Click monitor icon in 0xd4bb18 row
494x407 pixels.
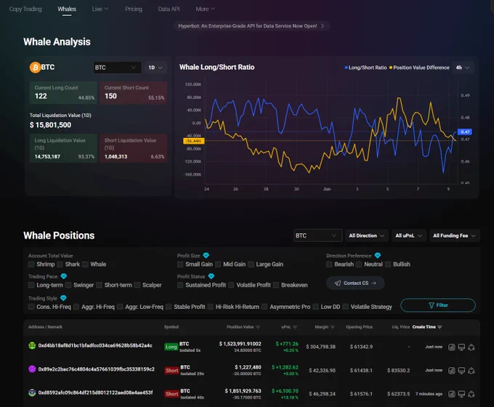tap(461, 347)
